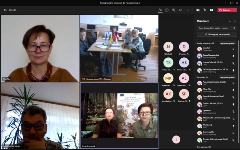Open more actions ellipsis in meeting toolbar

tap(187, 10)
